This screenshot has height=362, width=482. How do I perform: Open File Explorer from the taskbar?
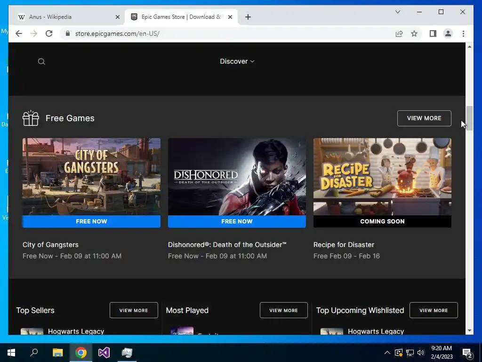[57, 353]
